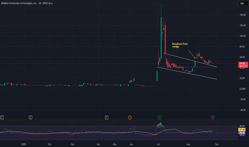Viewport: 249px width, 147px height.
Task: Click the yellow 57.44 RSI value label
Action: pyautogui.click(x=242, y=130)
